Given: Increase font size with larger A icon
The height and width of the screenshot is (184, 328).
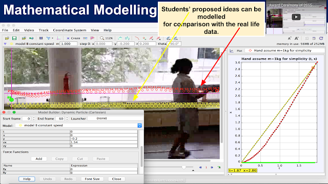Looking at the screenshot, I should (296, 38).
